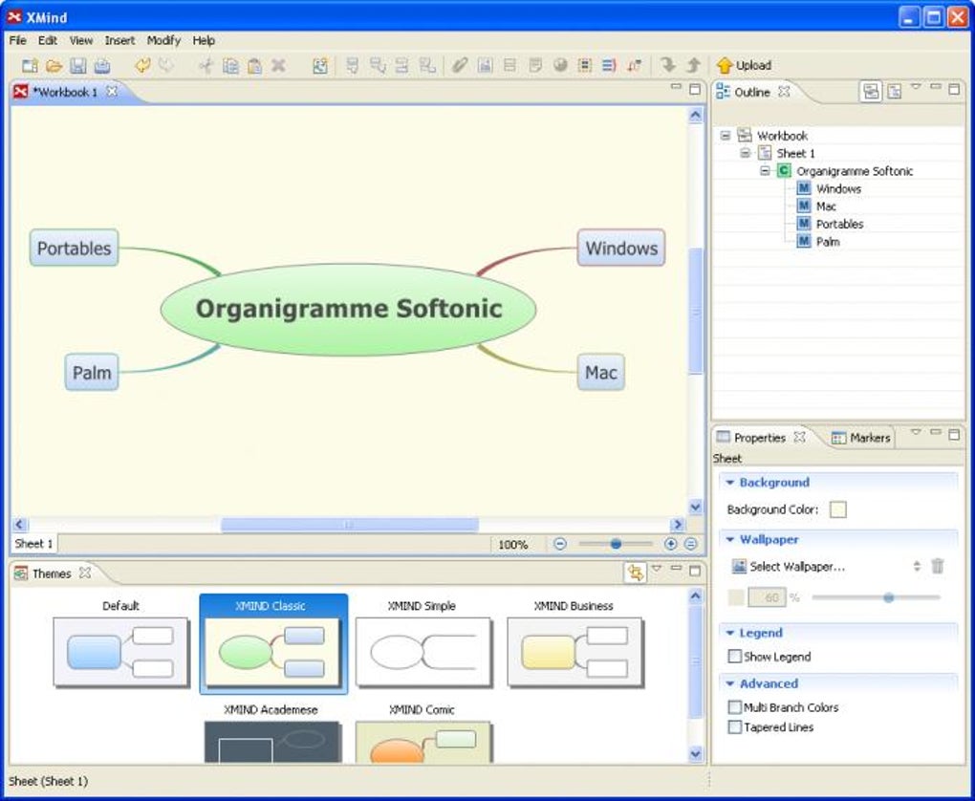This screenshot has width=975, height=801.
Task: Collapse the Workbook node in Outline
Action: tap(725, 135)
